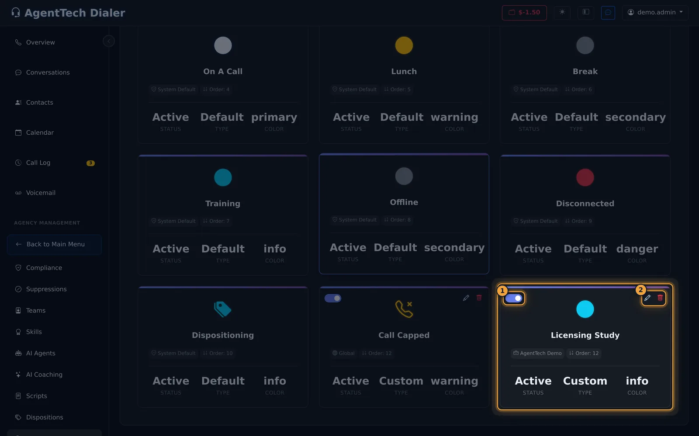Click the $-1.50 balance button
Screen dimensions: 699x436
(x=524, y=12)
